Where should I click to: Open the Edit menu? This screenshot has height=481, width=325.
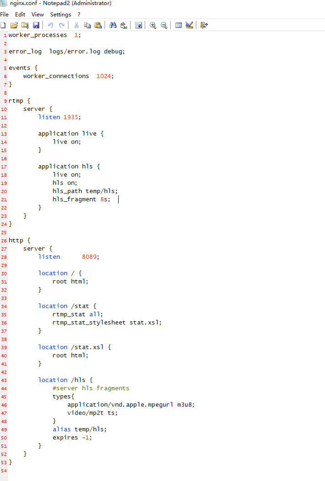tap(20, 15)
